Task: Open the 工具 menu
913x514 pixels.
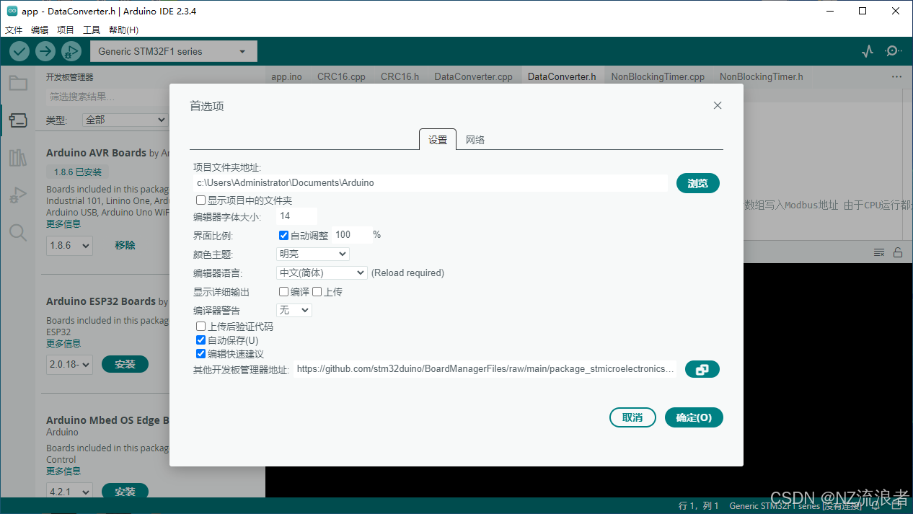Action: tap(92, 30)
